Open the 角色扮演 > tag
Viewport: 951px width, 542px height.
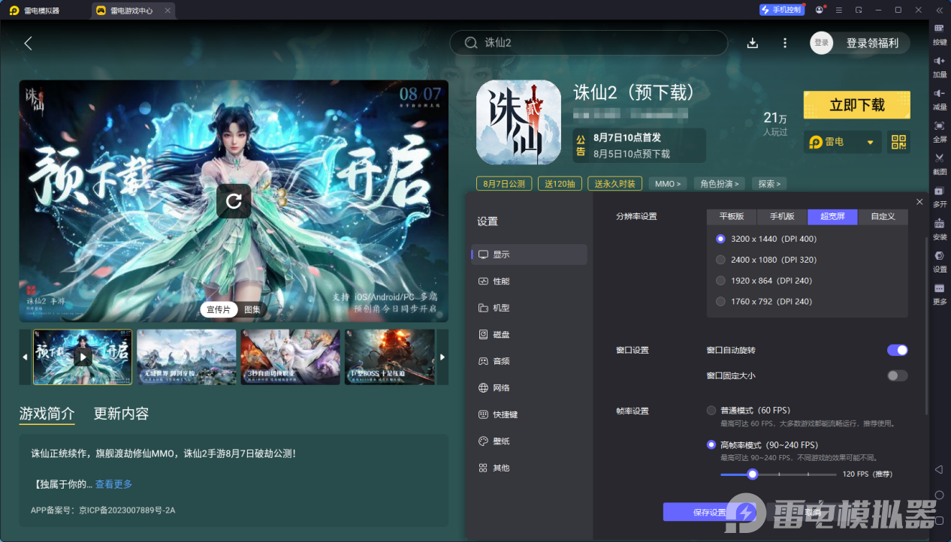(x=719, y=183)
